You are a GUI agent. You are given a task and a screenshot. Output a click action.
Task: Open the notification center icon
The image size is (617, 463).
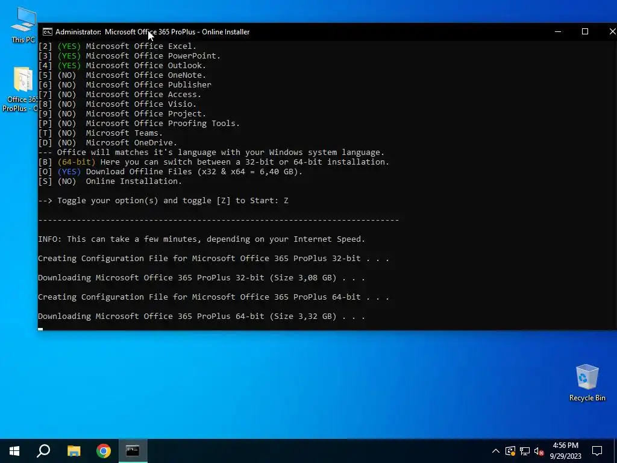tap(597, 451)
